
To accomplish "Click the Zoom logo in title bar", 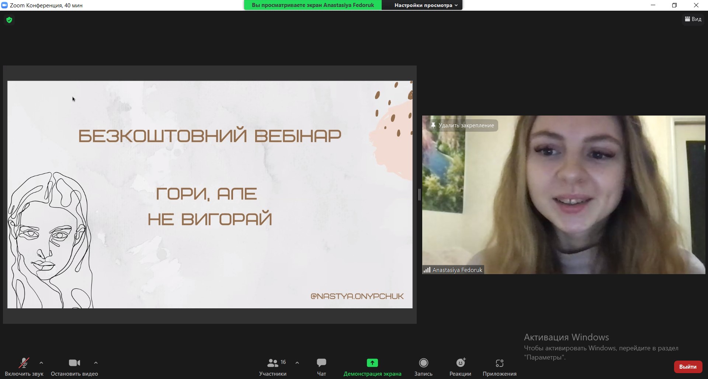I will click(x=5, y=5).
